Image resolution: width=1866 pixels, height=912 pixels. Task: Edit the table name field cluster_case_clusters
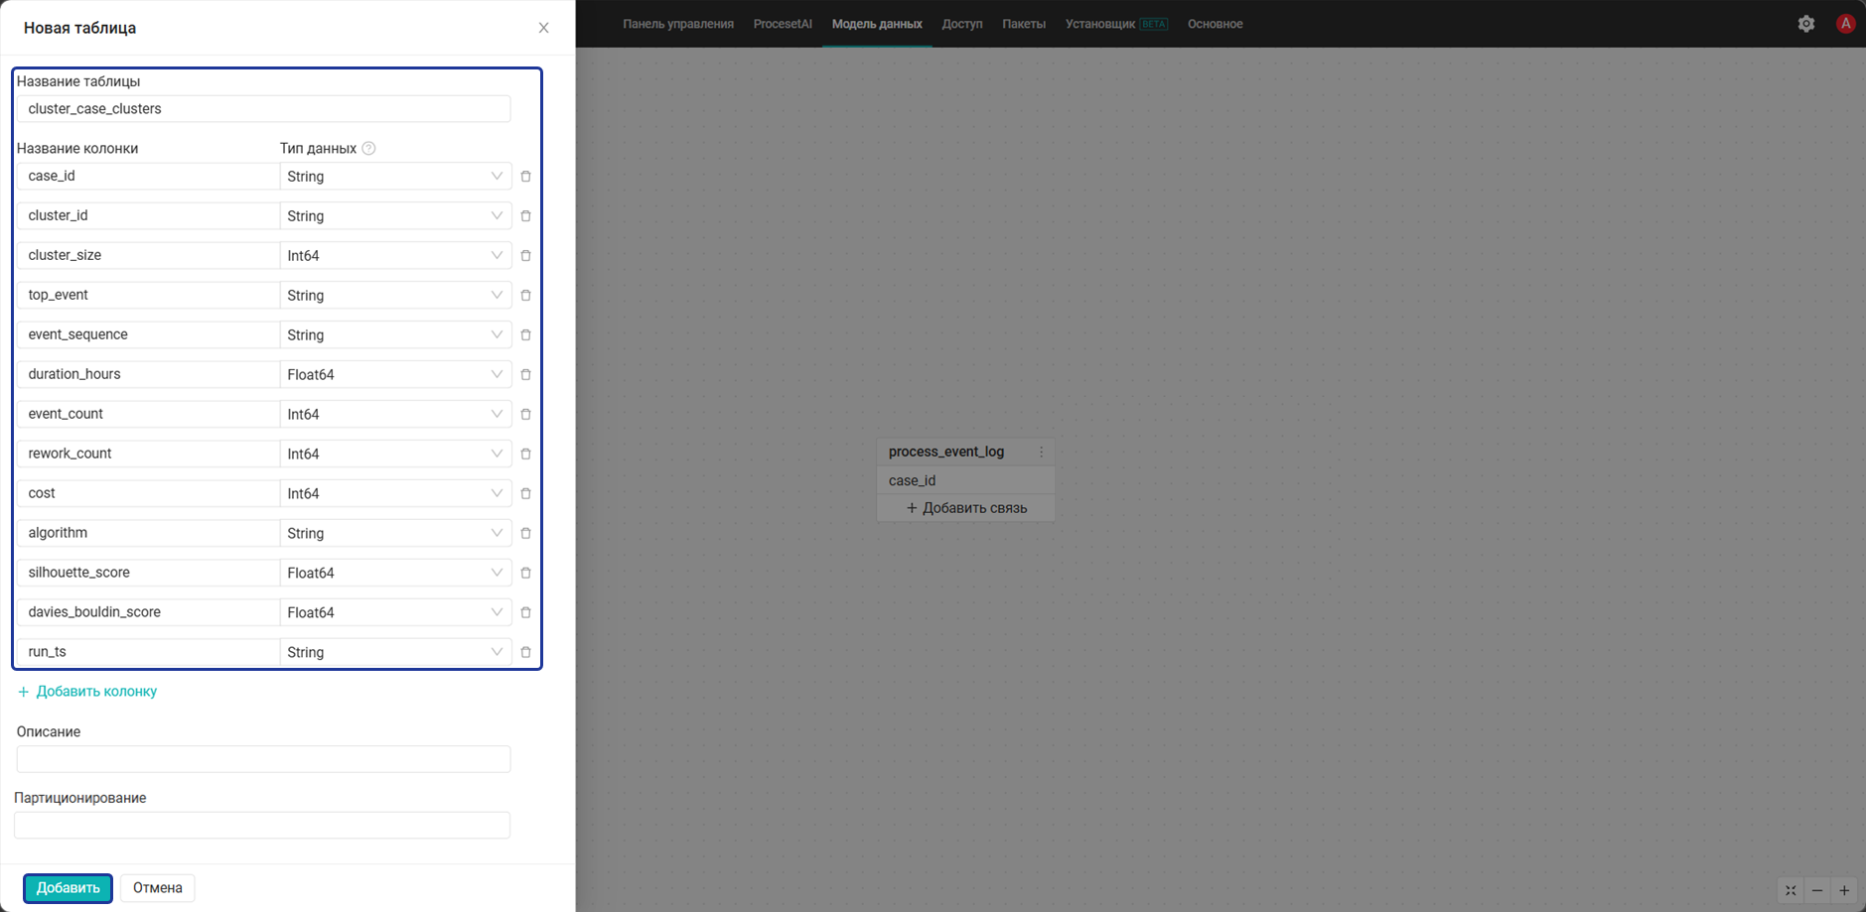click(x=263, y=109)
